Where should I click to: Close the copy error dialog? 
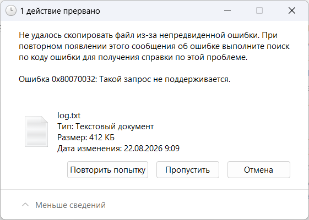[x=292, y=10]
